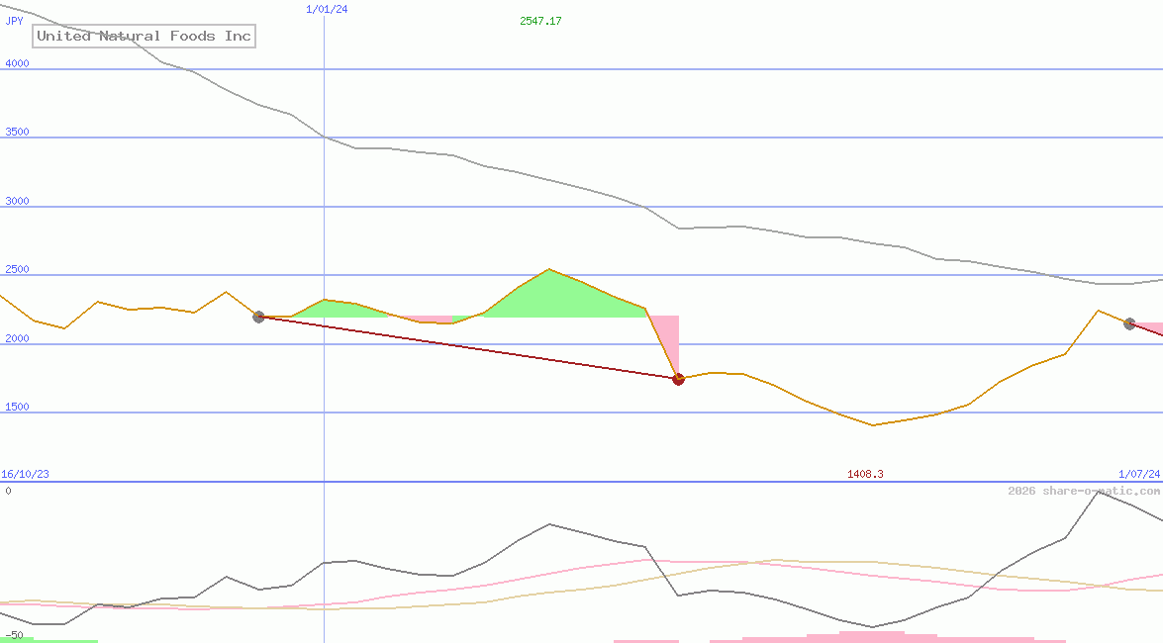
Task: Select the 1500 price axis label
Action: (x=17, y=407)
